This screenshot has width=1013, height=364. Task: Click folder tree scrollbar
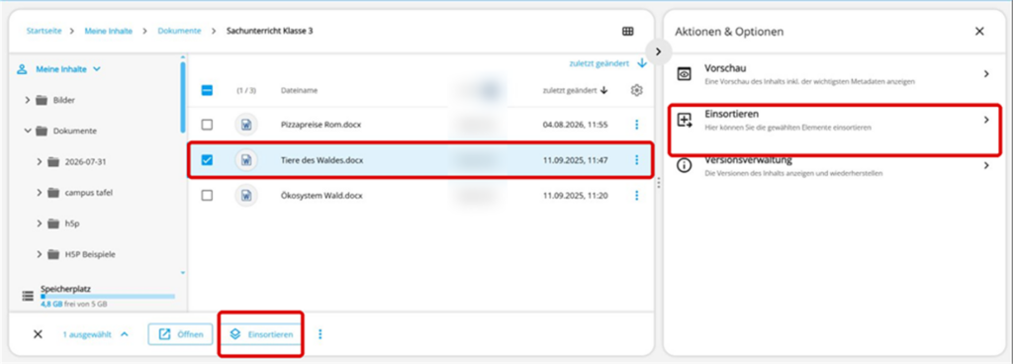[183, 97]
